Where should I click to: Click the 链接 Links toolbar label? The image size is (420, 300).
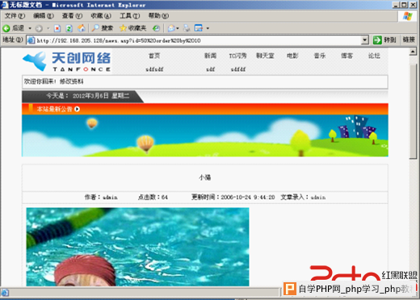pyautogui.click(x=409, y=40)
